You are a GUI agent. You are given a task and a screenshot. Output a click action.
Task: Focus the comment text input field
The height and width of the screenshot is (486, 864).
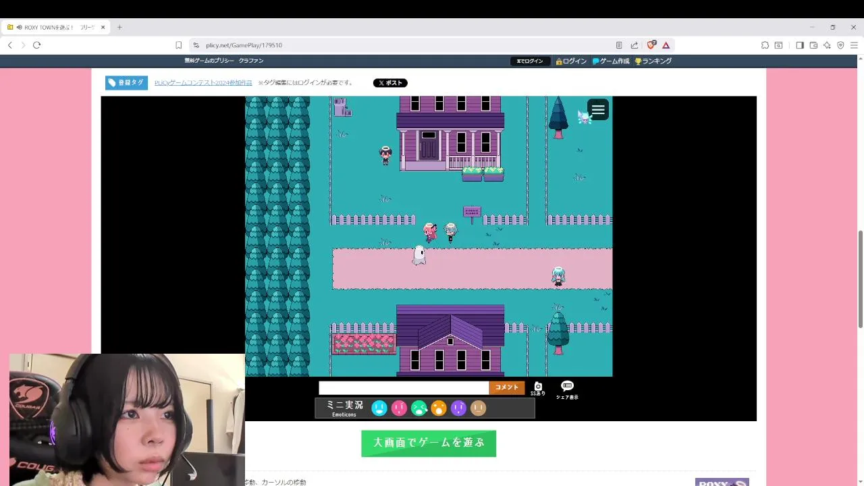point(404,388)
